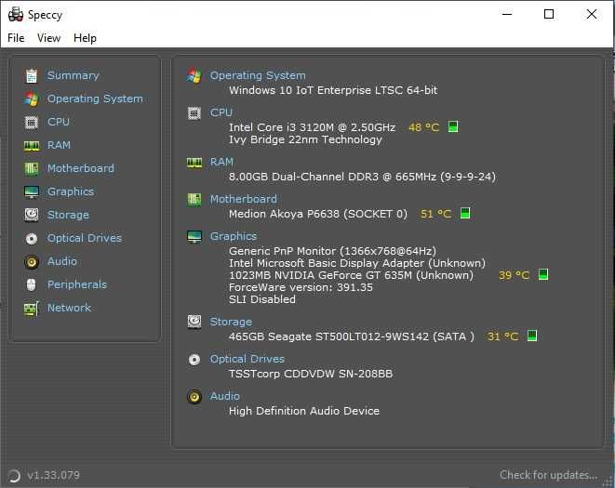Click Operating System heading in summary pane
615x488 pixels.
click(258, 75)
